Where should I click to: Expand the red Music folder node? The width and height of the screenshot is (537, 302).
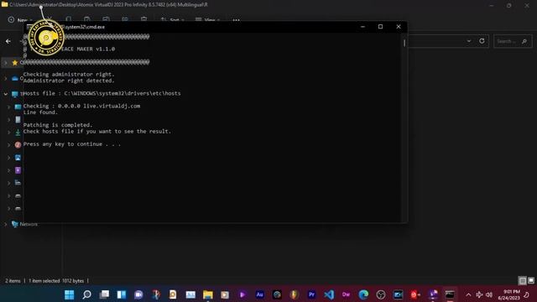tap(9, 145)
